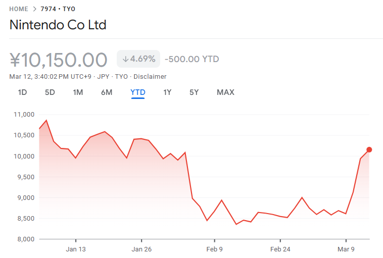Click the HOME breadcrumb link
Screen dimensions: 383x258
19,9
